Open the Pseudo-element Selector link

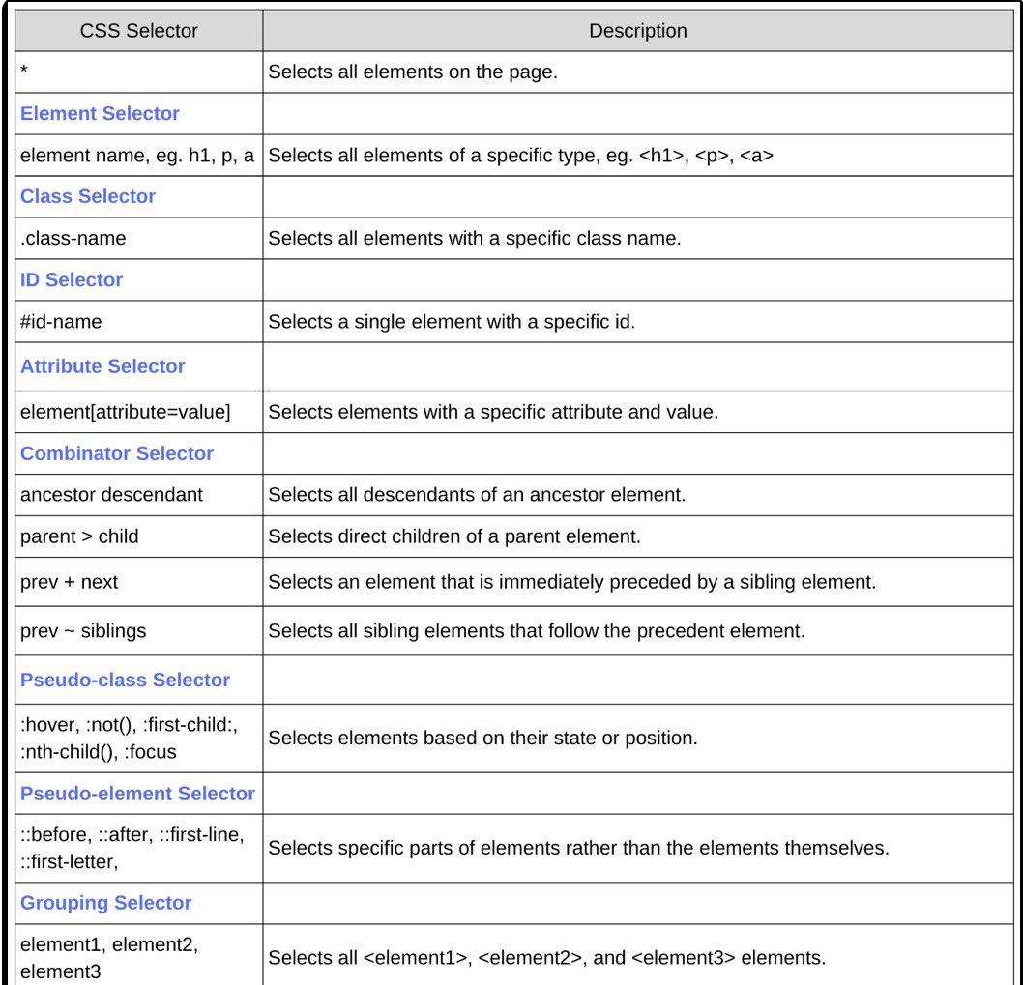point(137,794)
